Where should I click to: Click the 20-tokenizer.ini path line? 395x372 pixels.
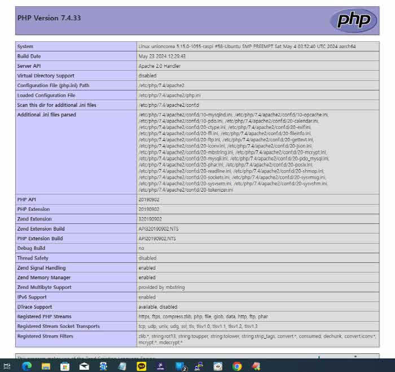tap(186, 190)
